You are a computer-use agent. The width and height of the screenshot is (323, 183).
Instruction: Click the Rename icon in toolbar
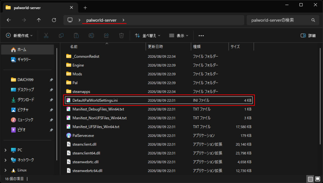pos(91,36)
